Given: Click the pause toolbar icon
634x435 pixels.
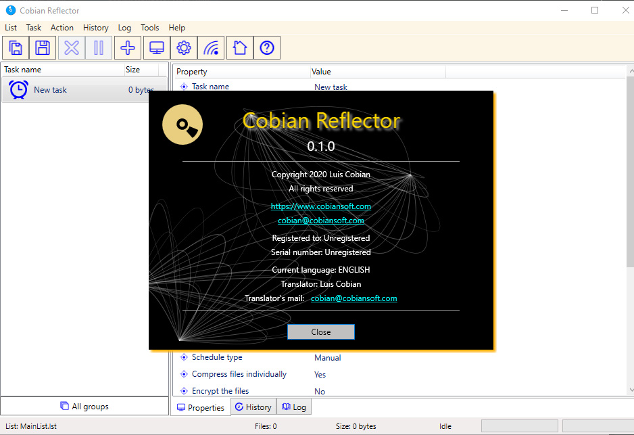Looking at the screenshot, I should pyautogui.click(x=99, y=48).
